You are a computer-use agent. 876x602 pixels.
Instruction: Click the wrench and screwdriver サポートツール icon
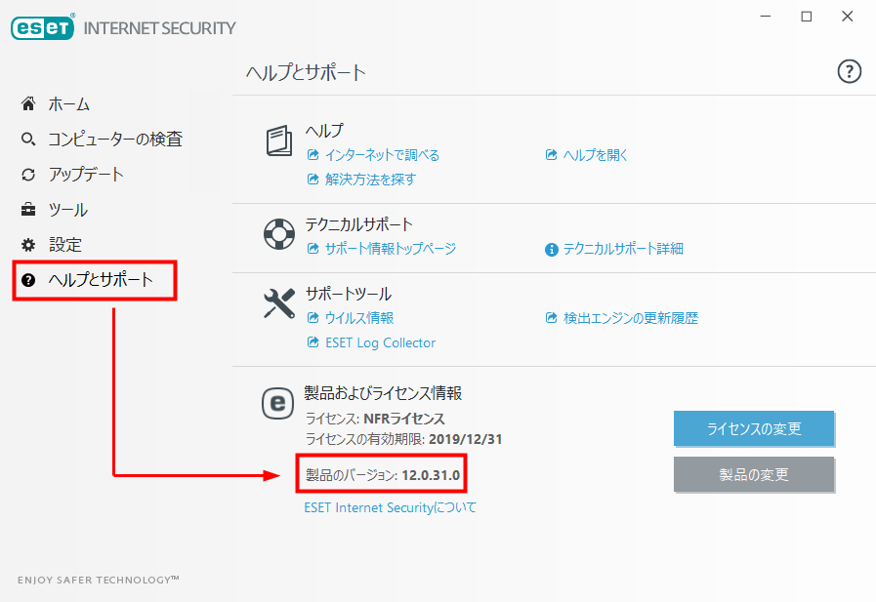(279, 303)
